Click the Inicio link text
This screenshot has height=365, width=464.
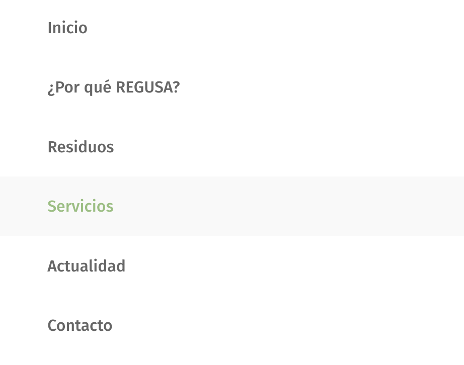[x=67, y=28]
